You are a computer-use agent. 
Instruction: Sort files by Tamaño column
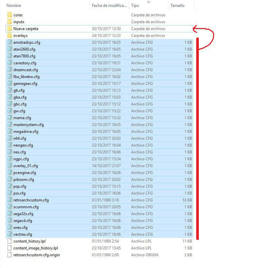pyautogui.click(x=177, y=6)
